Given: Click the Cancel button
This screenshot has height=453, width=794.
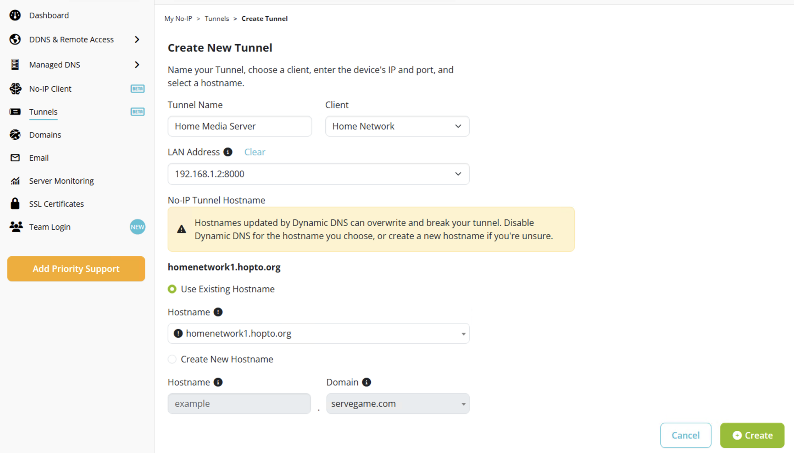Looking at the screenshot, I should [685, 435].
